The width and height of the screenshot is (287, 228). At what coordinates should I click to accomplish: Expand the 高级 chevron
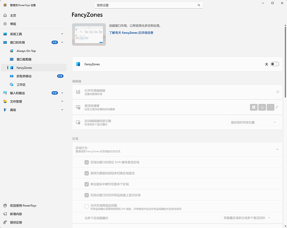click(x=62, y=110)
